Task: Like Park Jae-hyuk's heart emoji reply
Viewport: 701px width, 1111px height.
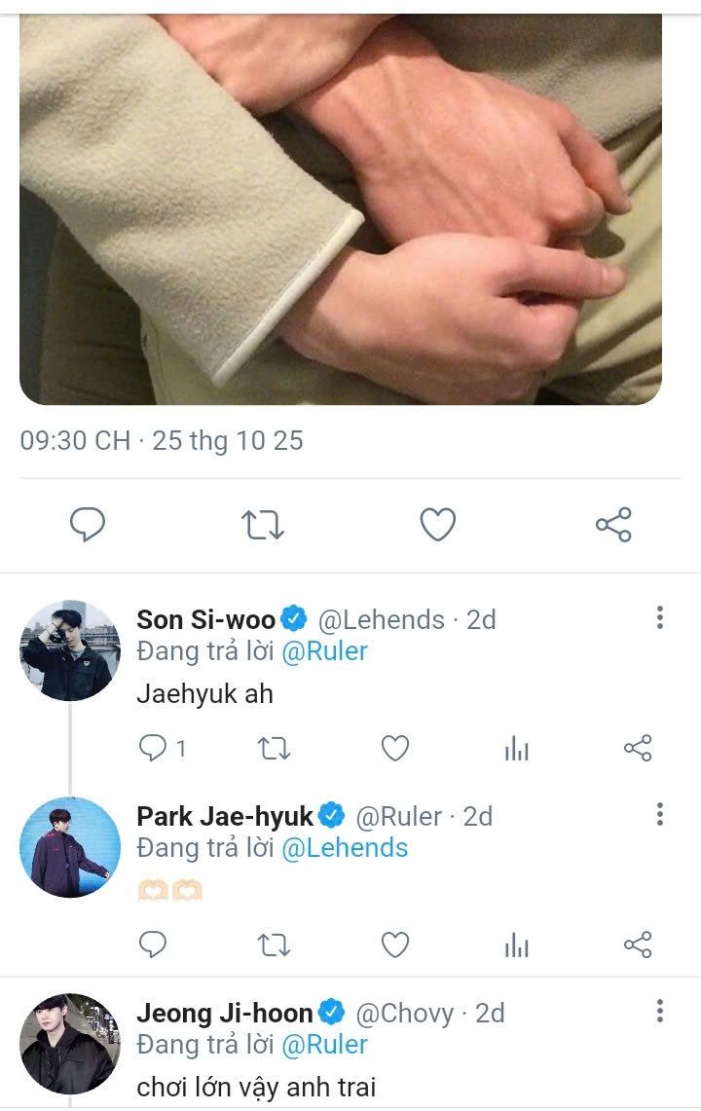Action: coord(394,944)
